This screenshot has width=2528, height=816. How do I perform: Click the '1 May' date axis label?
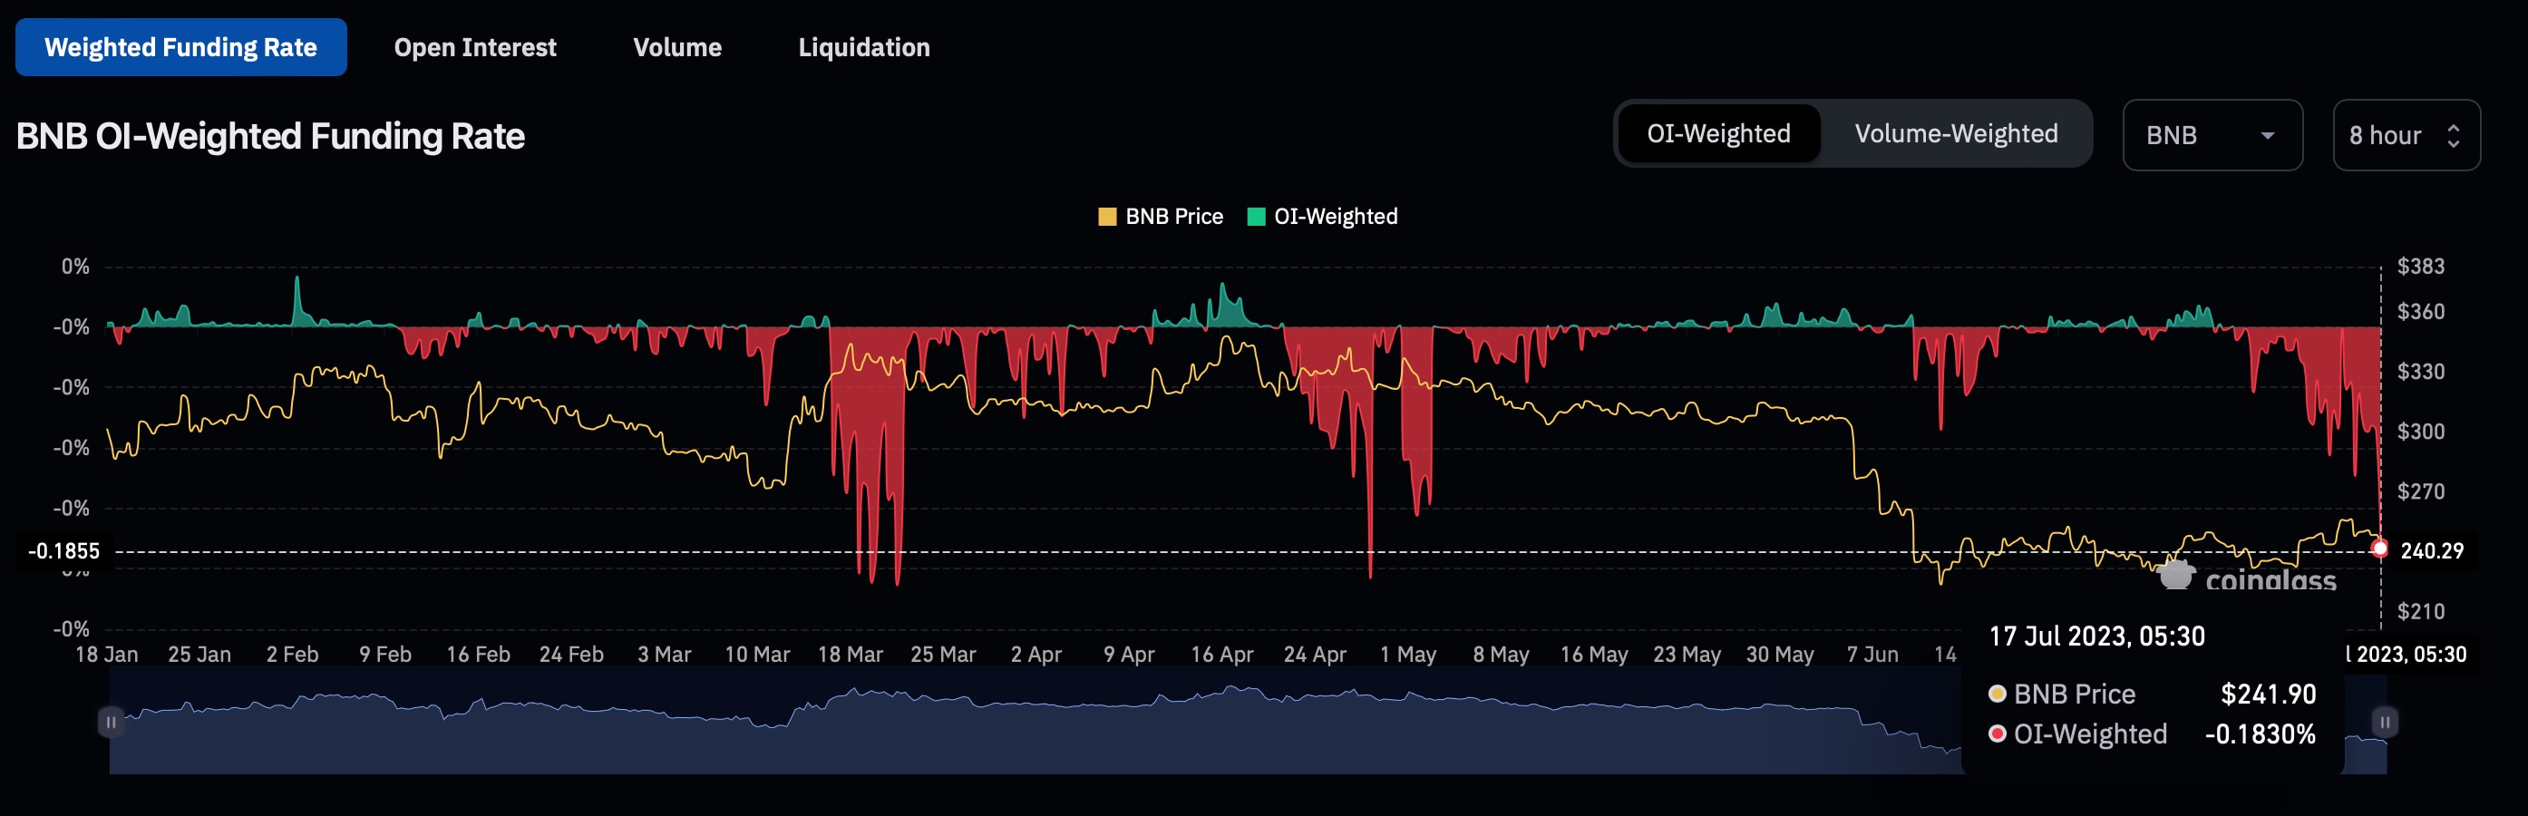(x=1407, y=655)
